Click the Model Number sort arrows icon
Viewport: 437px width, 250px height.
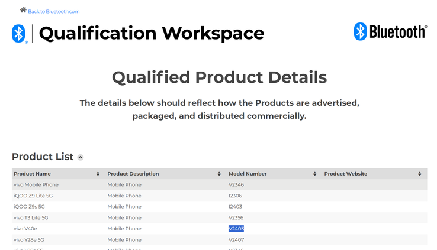coord(314,174)
